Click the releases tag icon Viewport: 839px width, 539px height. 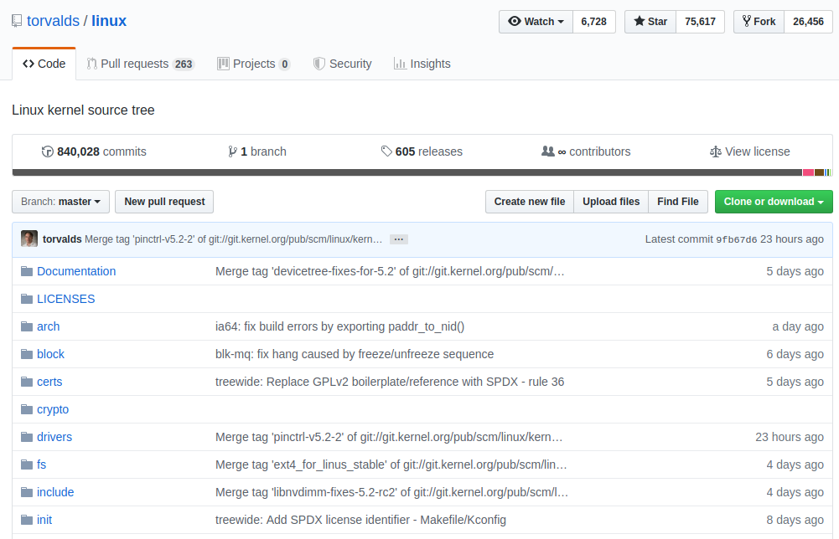coord(386,151)
